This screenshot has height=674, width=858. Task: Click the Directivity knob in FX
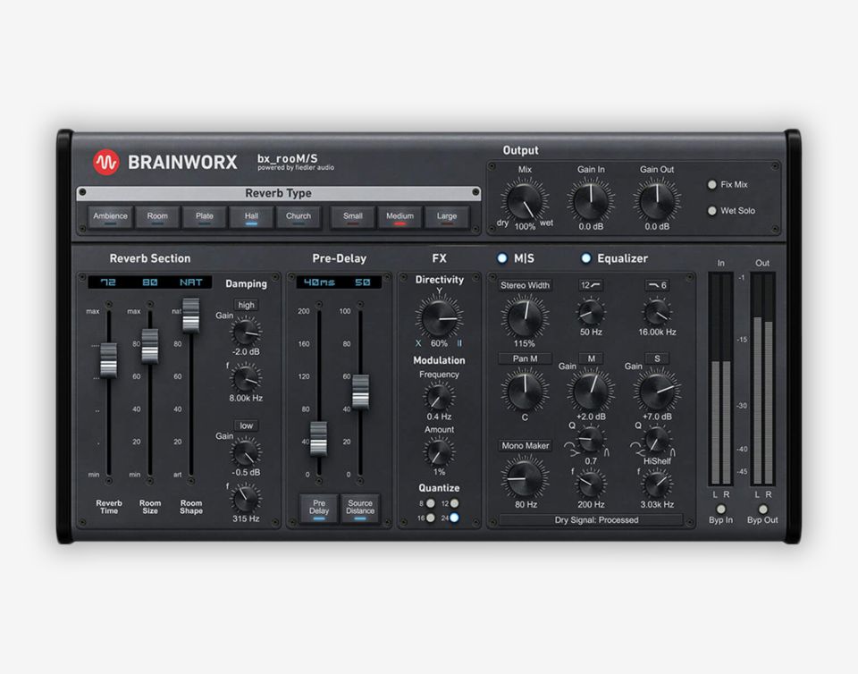coord(439,318)
